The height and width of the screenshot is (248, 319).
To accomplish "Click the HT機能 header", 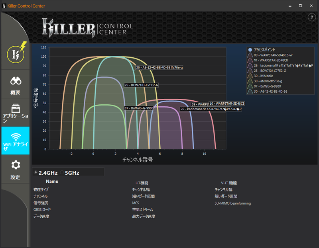I will point(142,183).
